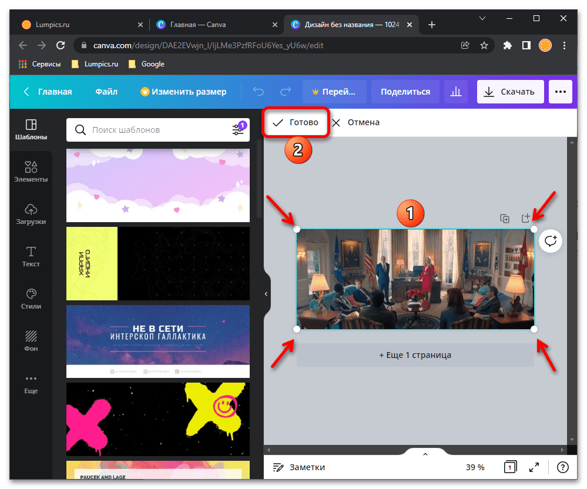The height and width of the screenshot is (489, 587).
Task: Close the Дизайн без названия tab
Action: pyautogui.click(x=409, y=25)
